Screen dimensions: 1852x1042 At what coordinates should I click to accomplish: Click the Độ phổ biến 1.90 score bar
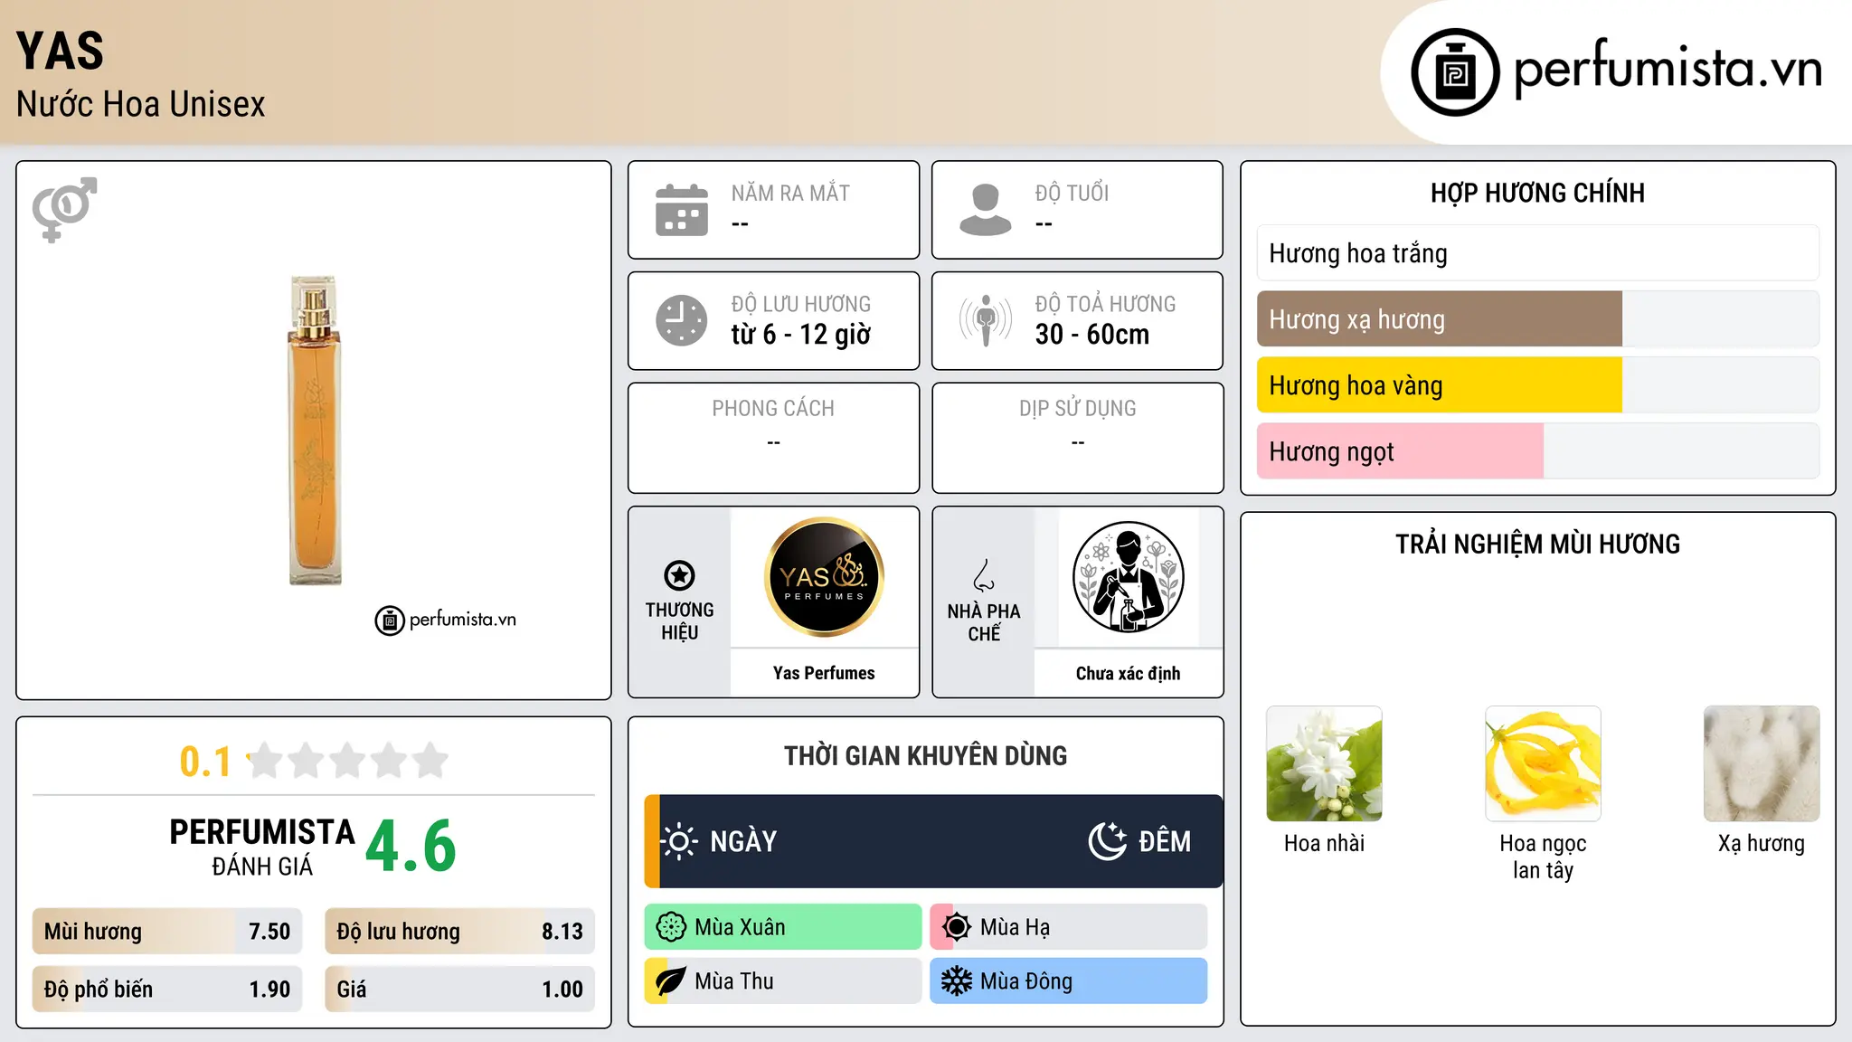(167, 990)
